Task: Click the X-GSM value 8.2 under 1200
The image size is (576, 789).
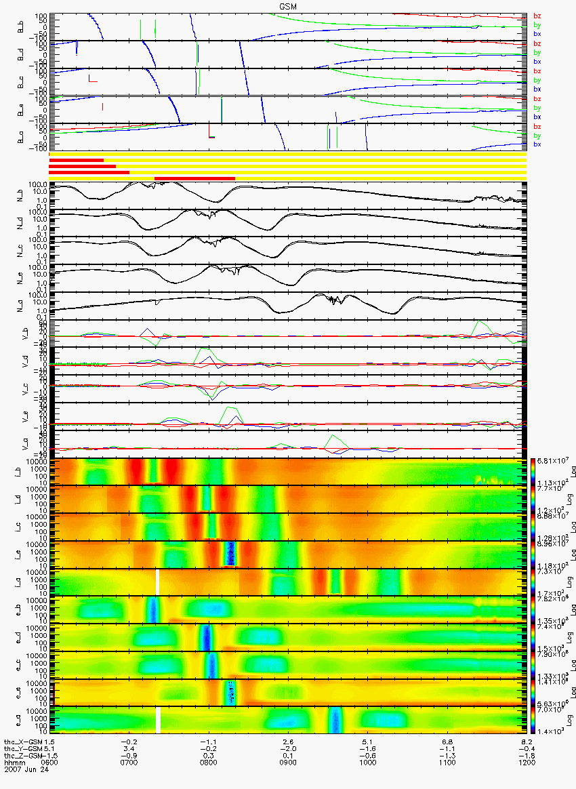Action: (x=527, y=742)
